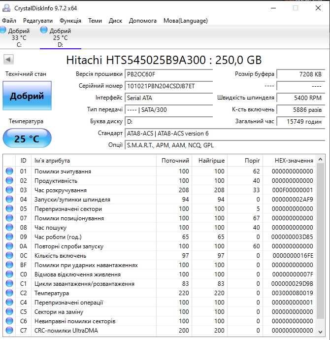This screenshot has height=340, width=330.
Task: Click the drive letter field D:
Action: tap(169, 121)
